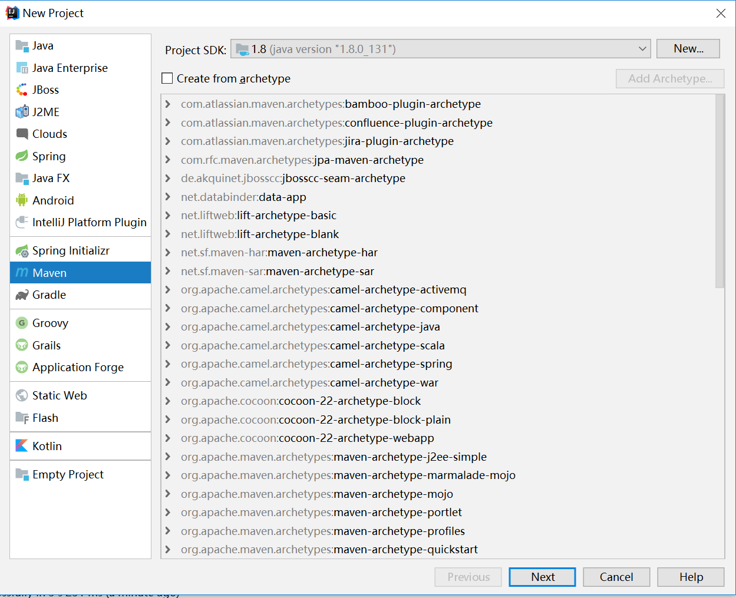
Task: Select maven-archetype-profiles row
Action: pyautogui.click(x=437, y=531)
